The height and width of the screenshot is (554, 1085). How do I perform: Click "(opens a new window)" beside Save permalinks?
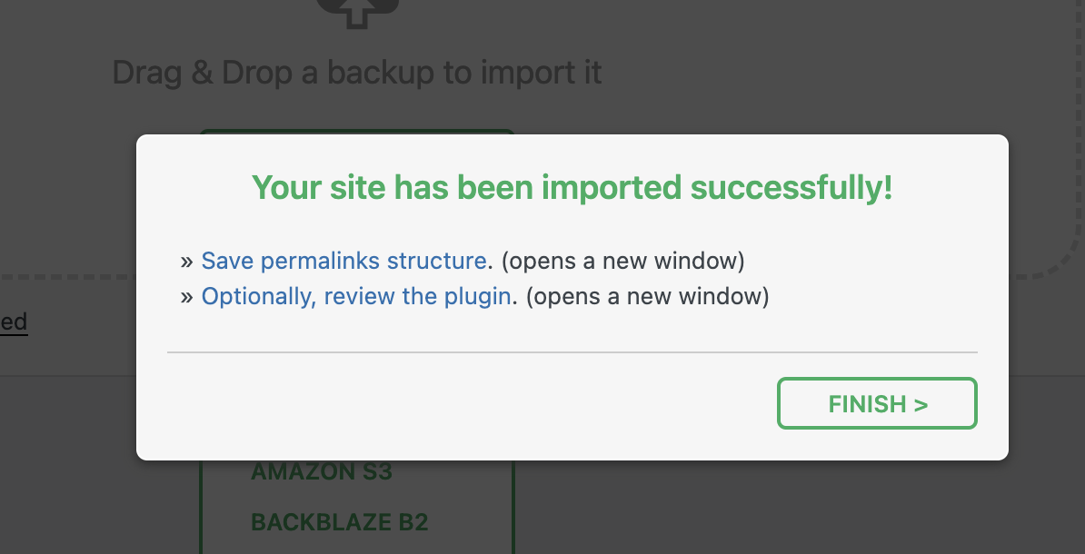623,262
